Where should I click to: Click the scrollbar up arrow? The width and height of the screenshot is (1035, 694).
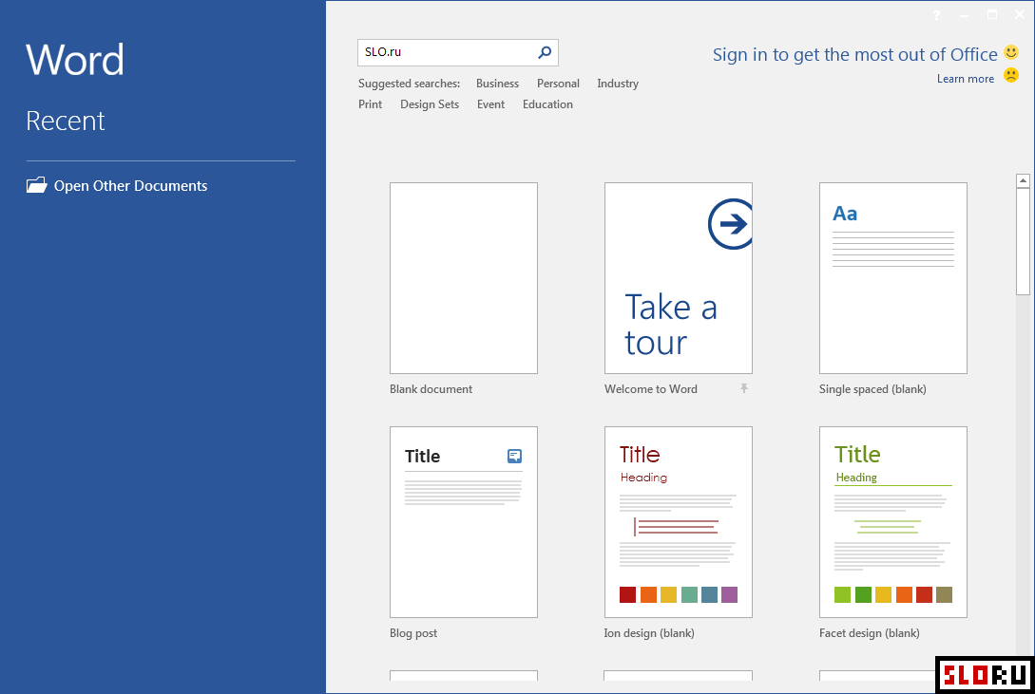click(x=1023, y=180)
